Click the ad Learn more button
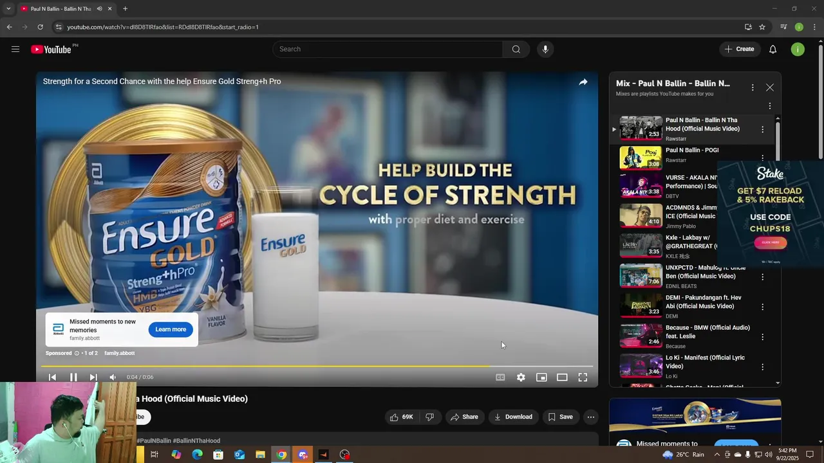This screenshot has width=824, height=463. 171,329
